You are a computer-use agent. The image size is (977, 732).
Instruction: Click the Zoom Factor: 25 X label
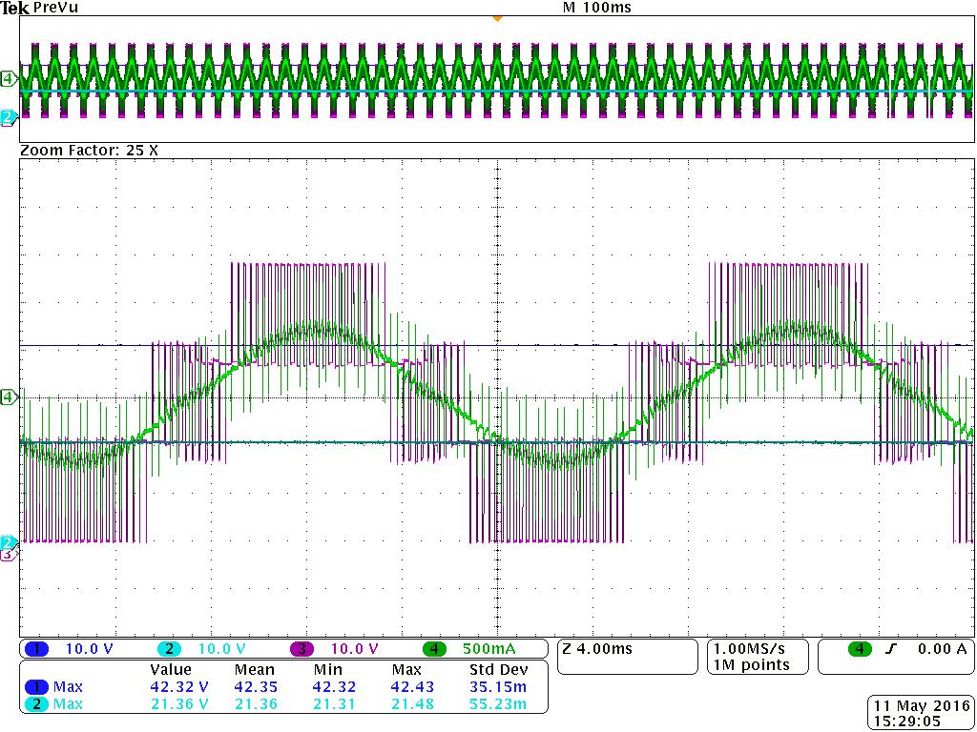pyautogui.click(x=89, y=151)
